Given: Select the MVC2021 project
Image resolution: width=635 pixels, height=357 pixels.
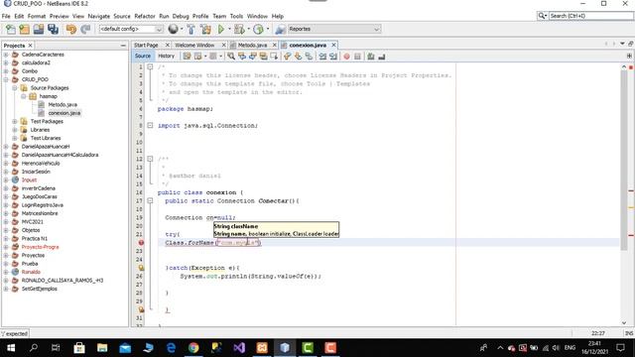Looking at the screenshot, I should coord(32,221).
